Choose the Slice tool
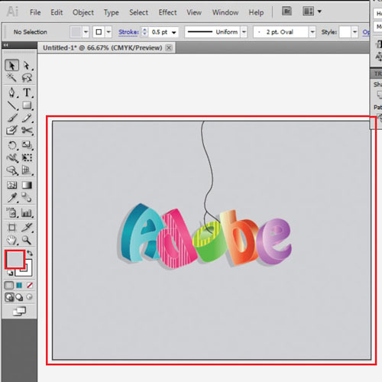 click(27, 227)
